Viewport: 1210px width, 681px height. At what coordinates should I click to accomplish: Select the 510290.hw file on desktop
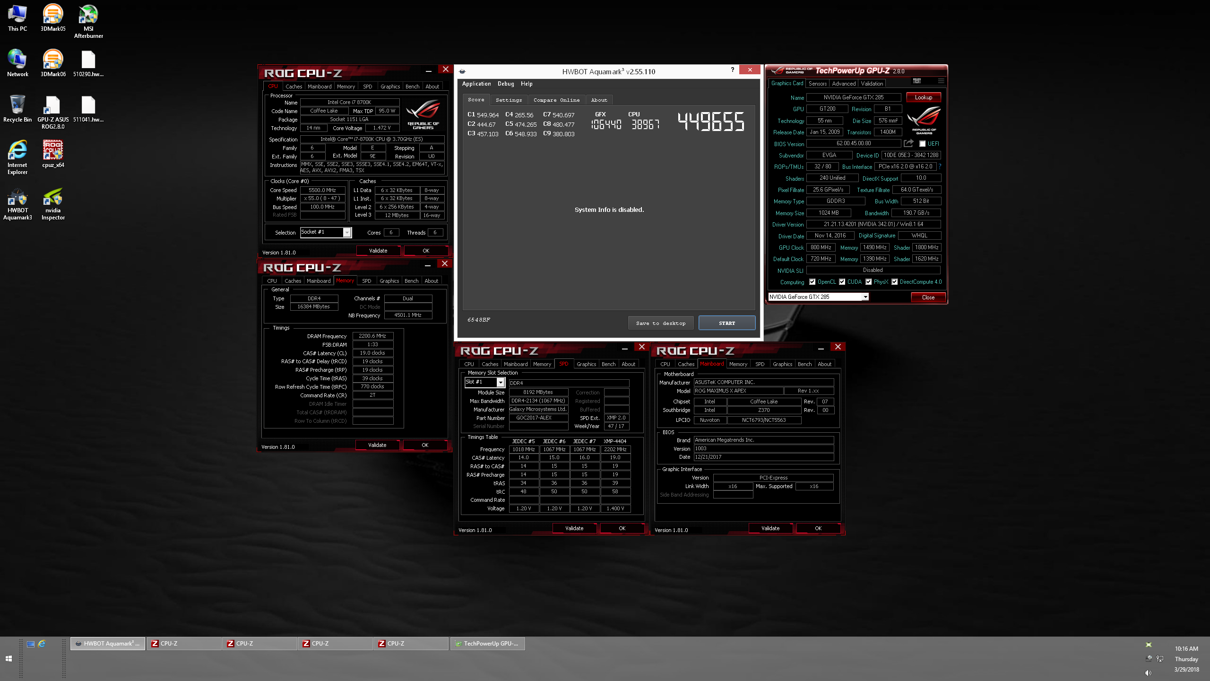[x=88, y=63]
